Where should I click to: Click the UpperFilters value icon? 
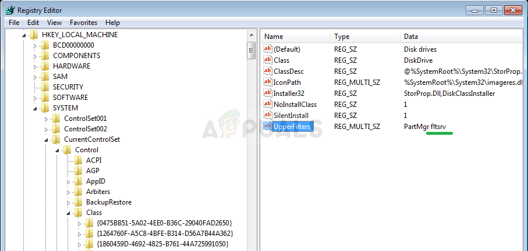tap(268, 126)
